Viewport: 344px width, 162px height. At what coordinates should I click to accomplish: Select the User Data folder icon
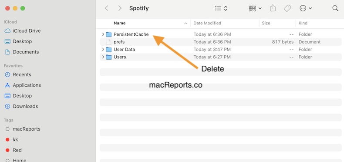pyautogui.click(x=109, y=49)
